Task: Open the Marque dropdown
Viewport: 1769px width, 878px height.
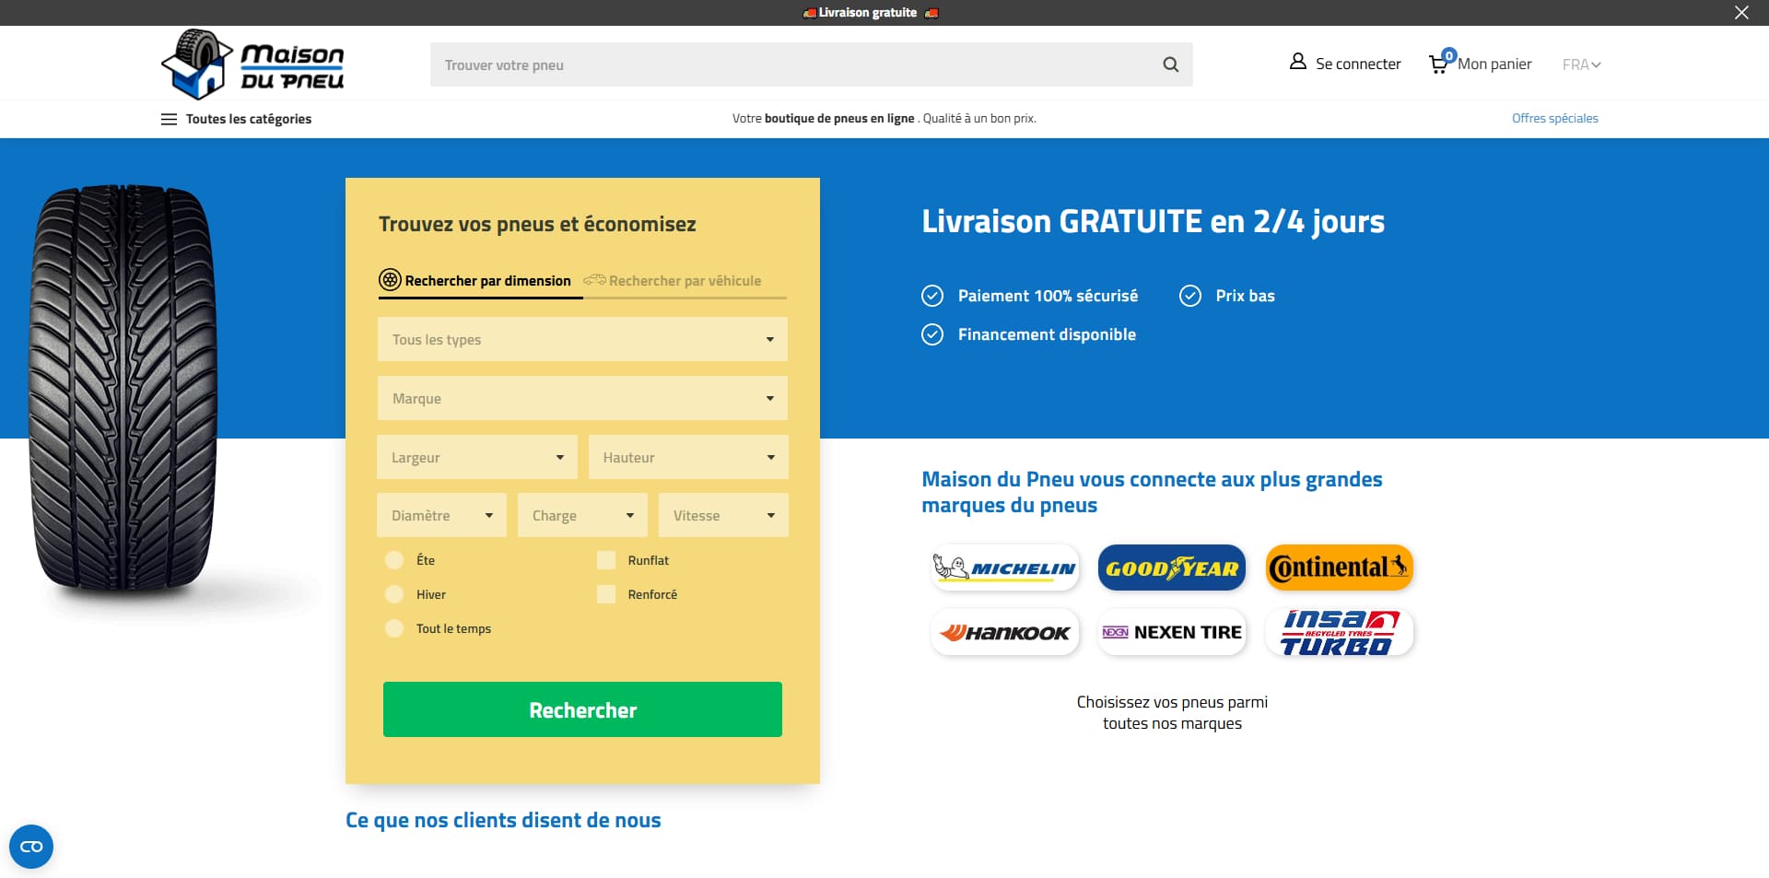Action: click(582, 398)
